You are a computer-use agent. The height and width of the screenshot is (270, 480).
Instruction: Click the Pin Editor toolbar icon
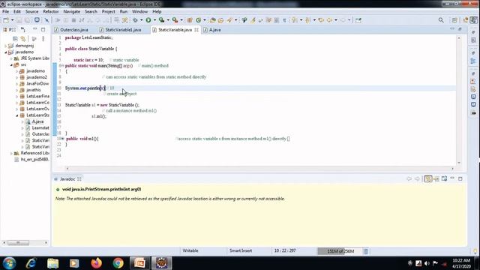point(358,20)
